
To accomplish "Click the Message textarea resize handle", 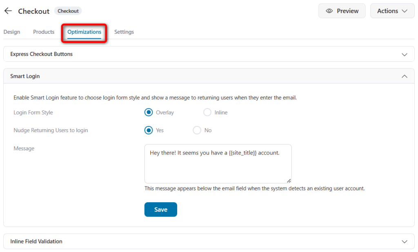I will pos(289,181).
